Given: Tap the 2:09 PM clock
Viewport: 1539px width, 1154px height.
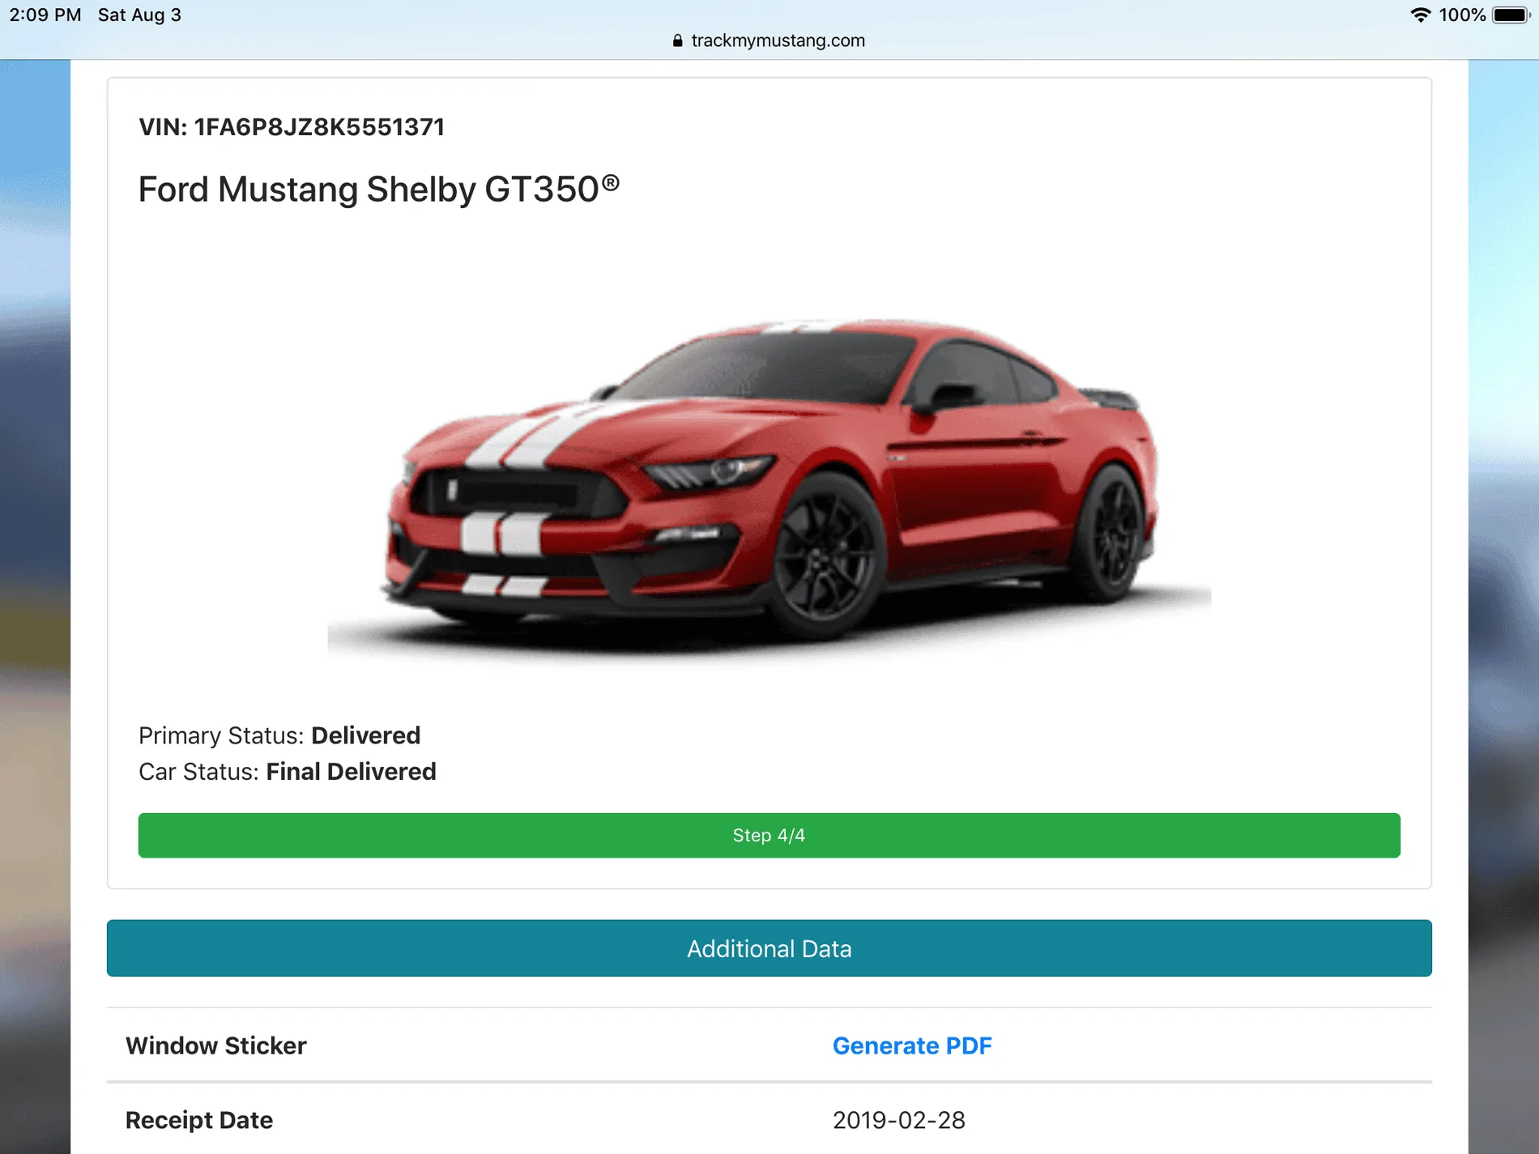Looking at the screenshot, I should [x=45, y=15].
